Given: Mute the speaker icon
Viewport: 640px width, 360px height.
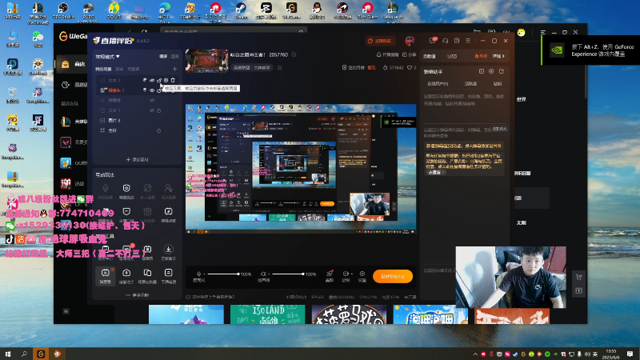Looking at the screenshot, I should click(263, 274).
